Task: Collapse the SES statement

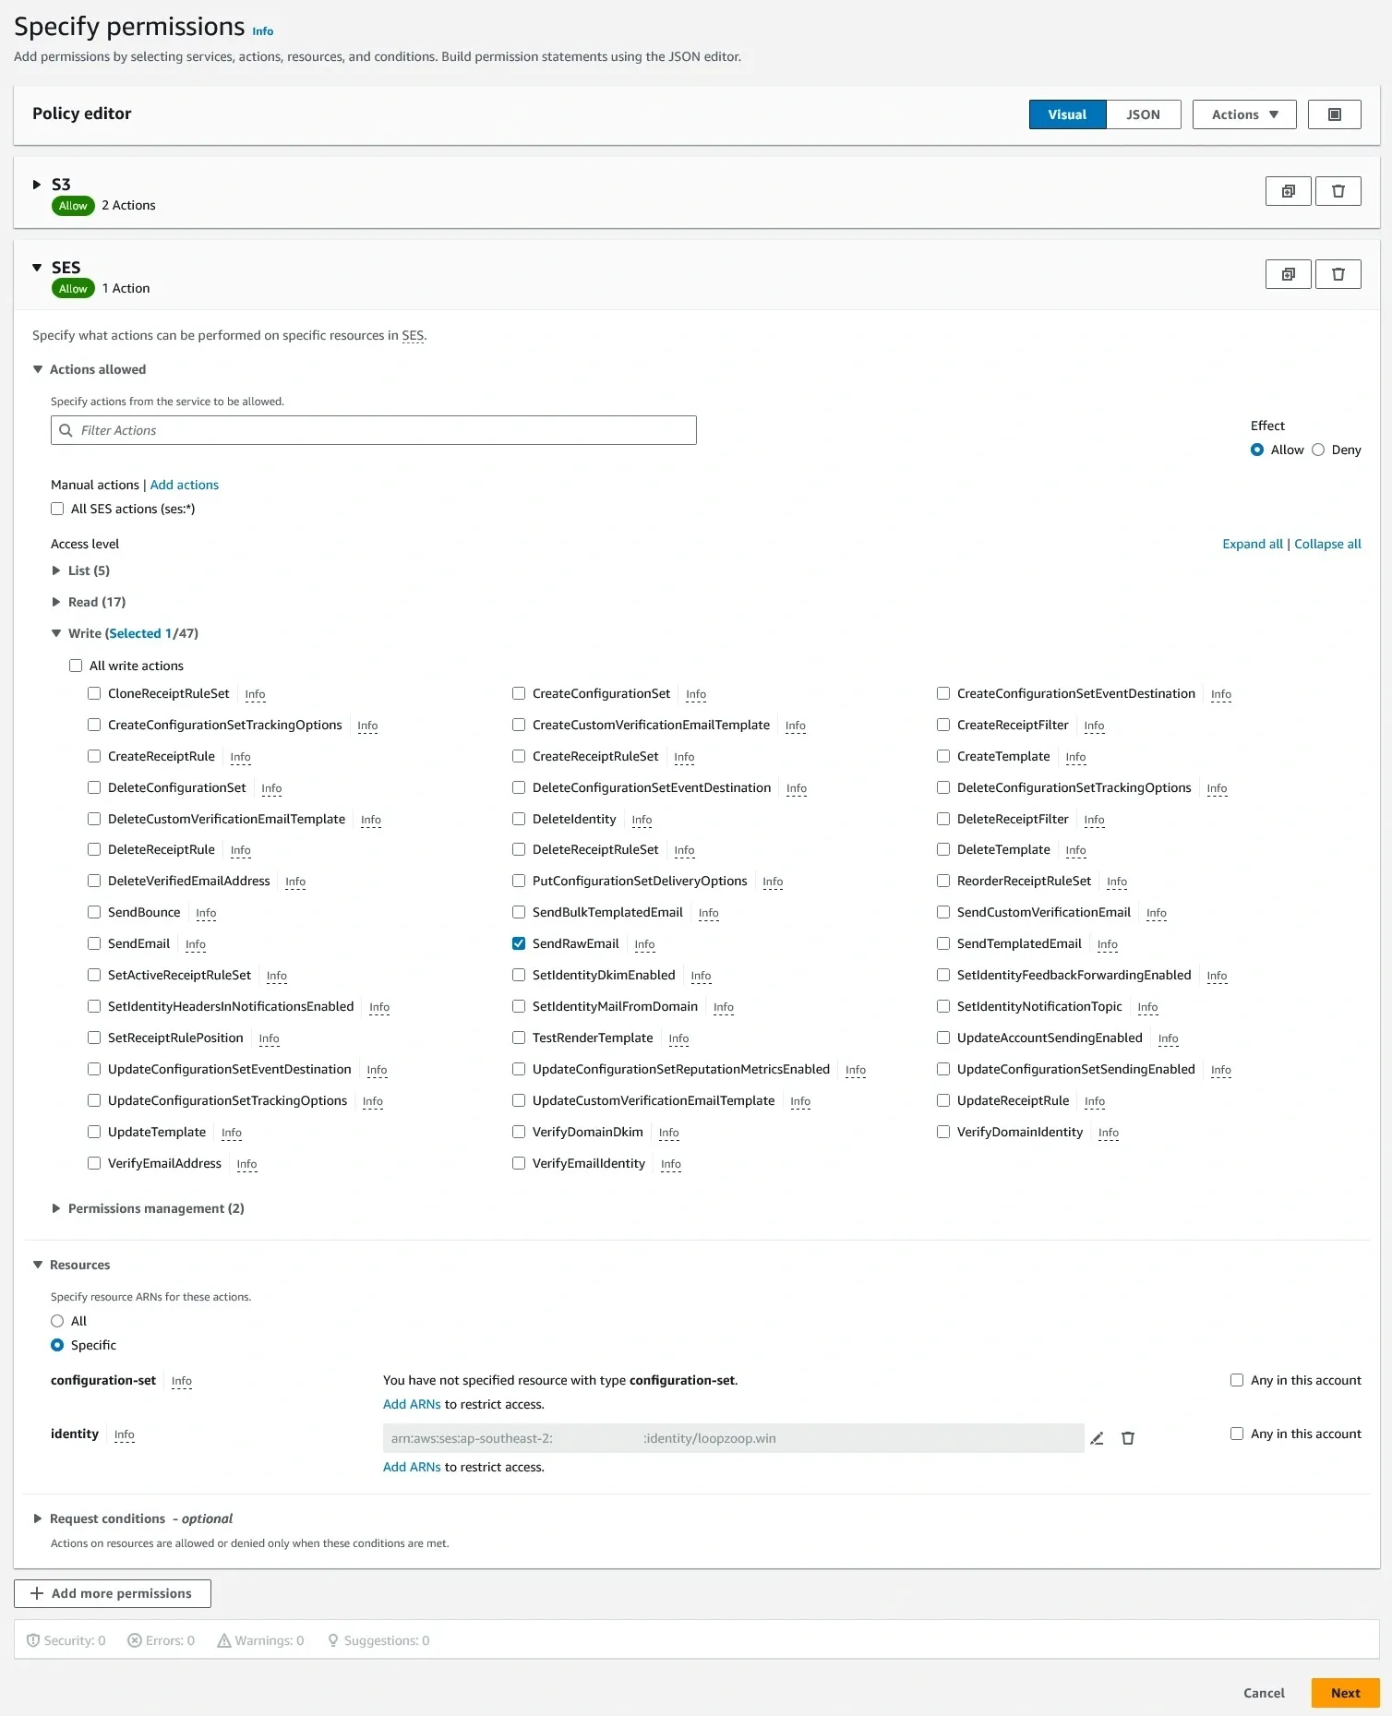Action: tap(37, 268)
